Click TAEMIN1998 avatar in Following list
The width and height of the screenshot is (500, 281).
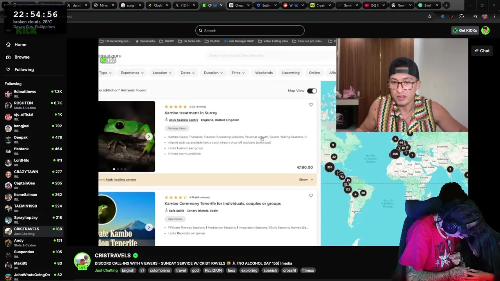(8, 208)
